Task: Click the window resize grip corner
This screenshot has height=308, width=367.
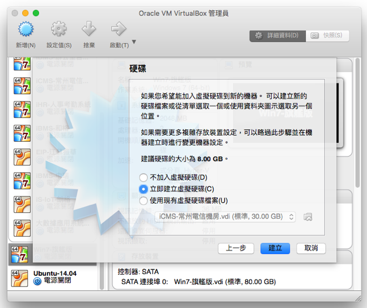Action: (x=358, y=298)
